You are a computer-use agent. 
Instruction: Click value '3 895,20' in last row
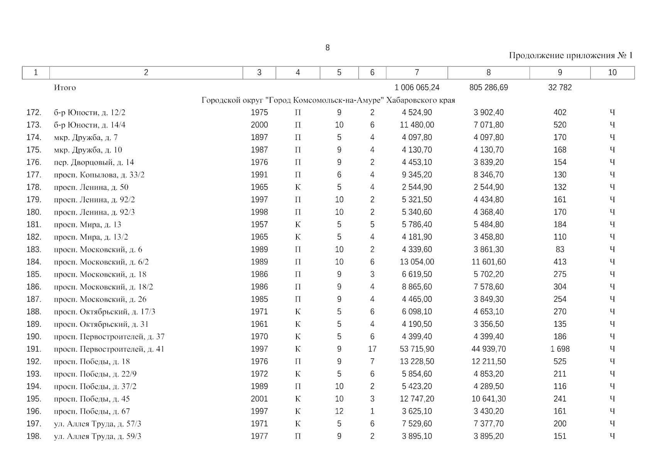click(x=489, y=436)
